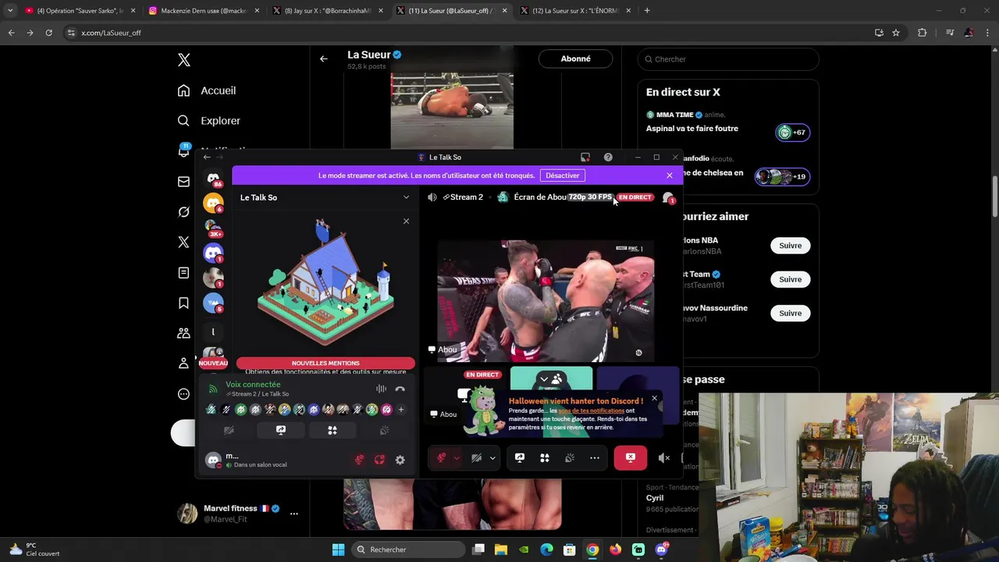The height and width of the screenshot is (562, 999).
Task: Turn on camera in voice connected panel
Action: click(229, 430)
